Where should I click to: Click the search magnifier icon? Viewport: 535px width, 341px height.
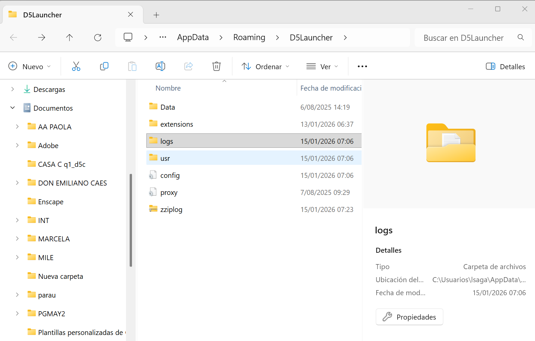pos(521,38)
